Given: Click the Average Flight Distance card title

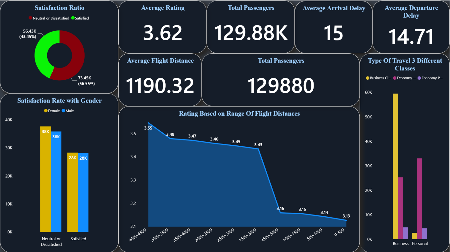Looking at the screenshot, I should click(160, 61).
